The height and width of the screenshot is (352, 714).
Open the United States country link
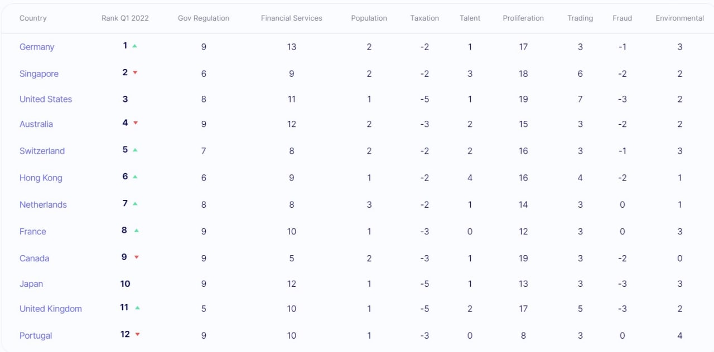point(46,99)
